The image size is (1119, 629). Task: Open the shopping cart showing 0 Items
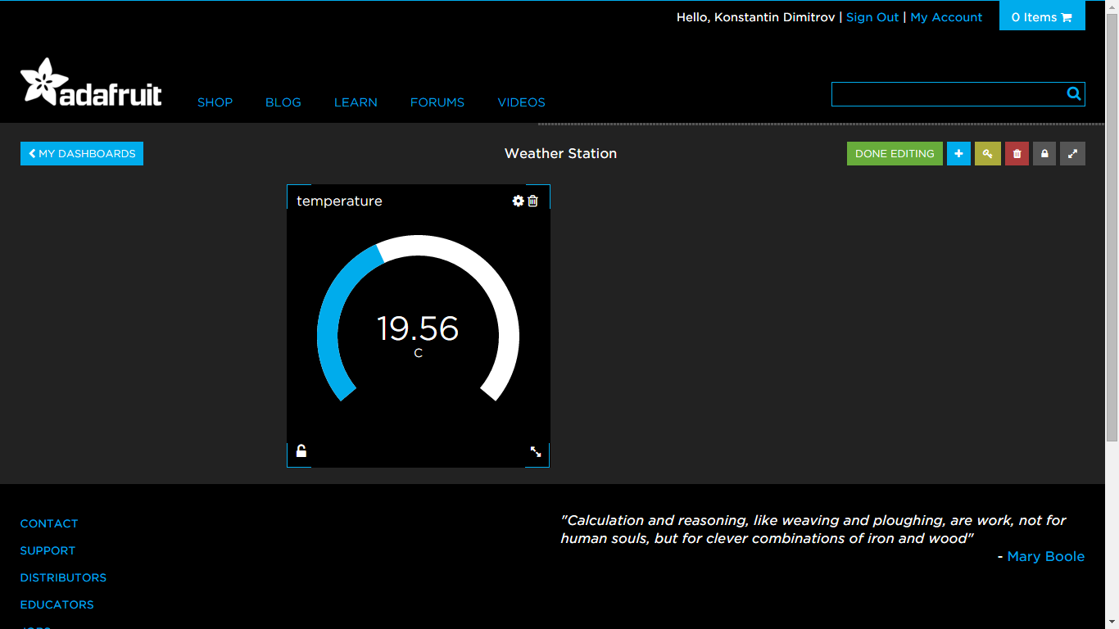1042,16
